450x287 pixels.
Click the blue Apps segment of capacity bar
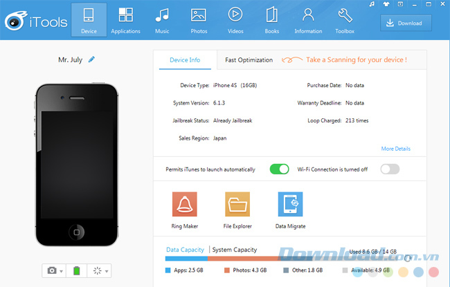coord(186,259)
